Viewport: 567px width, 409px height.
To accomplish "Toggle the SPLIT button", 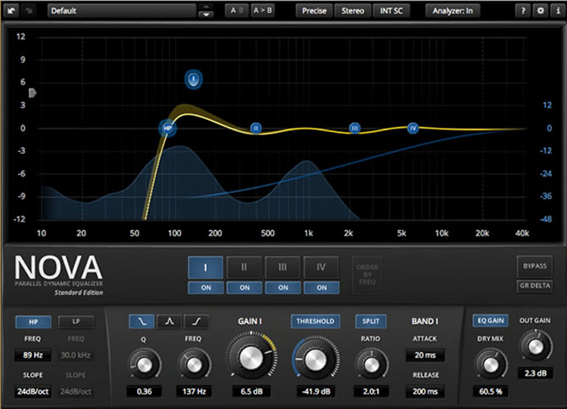I will click(x=371, y=321).
